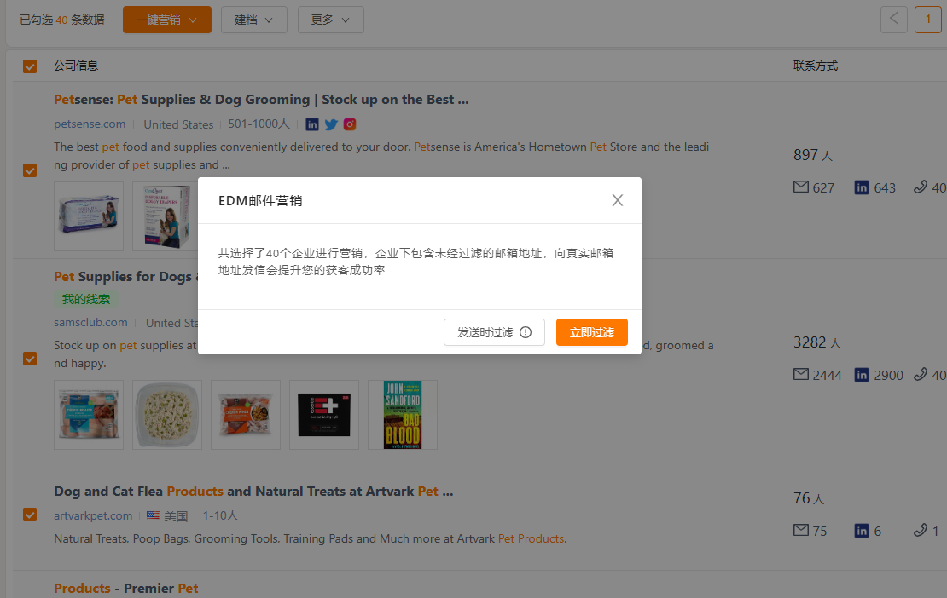This screenshot has height=598, width=947.
Task: Click LinkedIn contacts icon with 2900
Action: click(x=862, y=375)
